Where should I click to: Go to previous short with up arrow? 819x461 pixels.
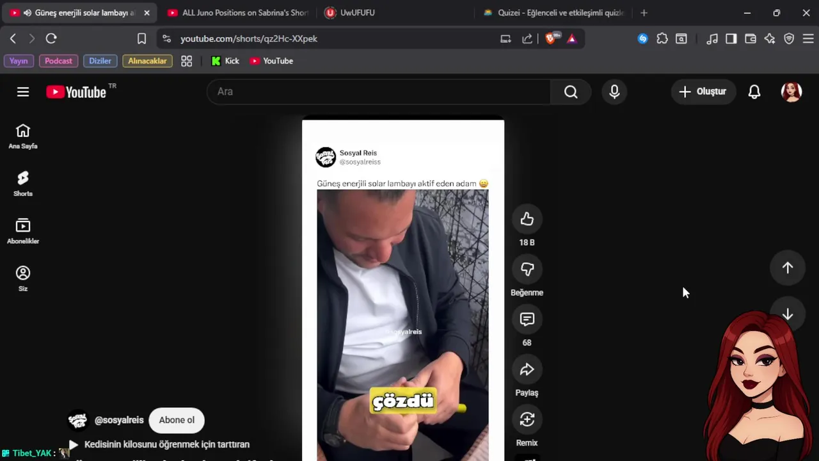(x=788, y=268)
